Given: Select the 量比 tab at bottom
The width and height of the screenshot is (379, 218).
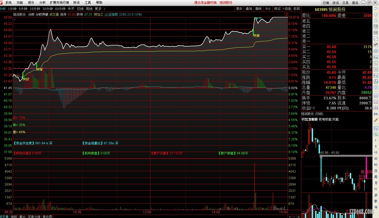Looking at the screenshot, I should (22, 216).
